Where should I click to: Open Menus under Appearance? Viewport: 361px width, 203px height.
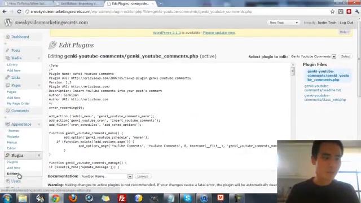pos(12,143)
